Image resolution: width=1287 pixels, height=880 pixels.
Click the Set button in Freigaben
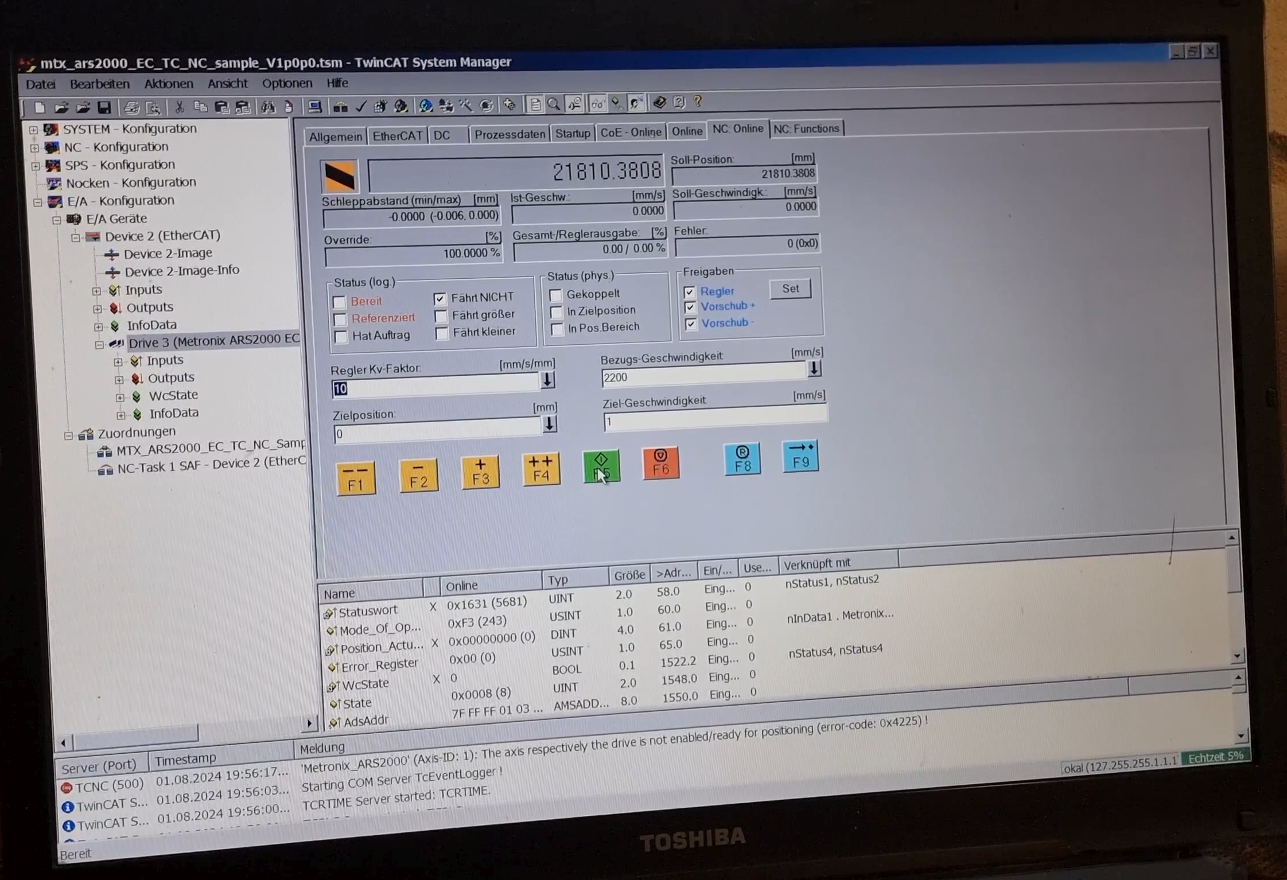(790, 289)
